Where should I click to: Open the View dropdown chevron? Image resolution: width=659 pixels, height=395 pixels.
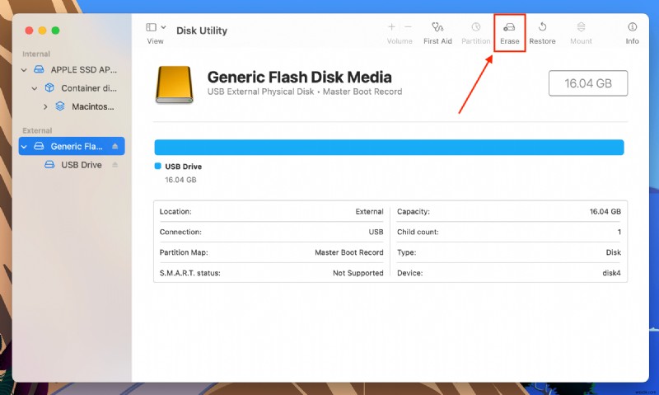163,27
